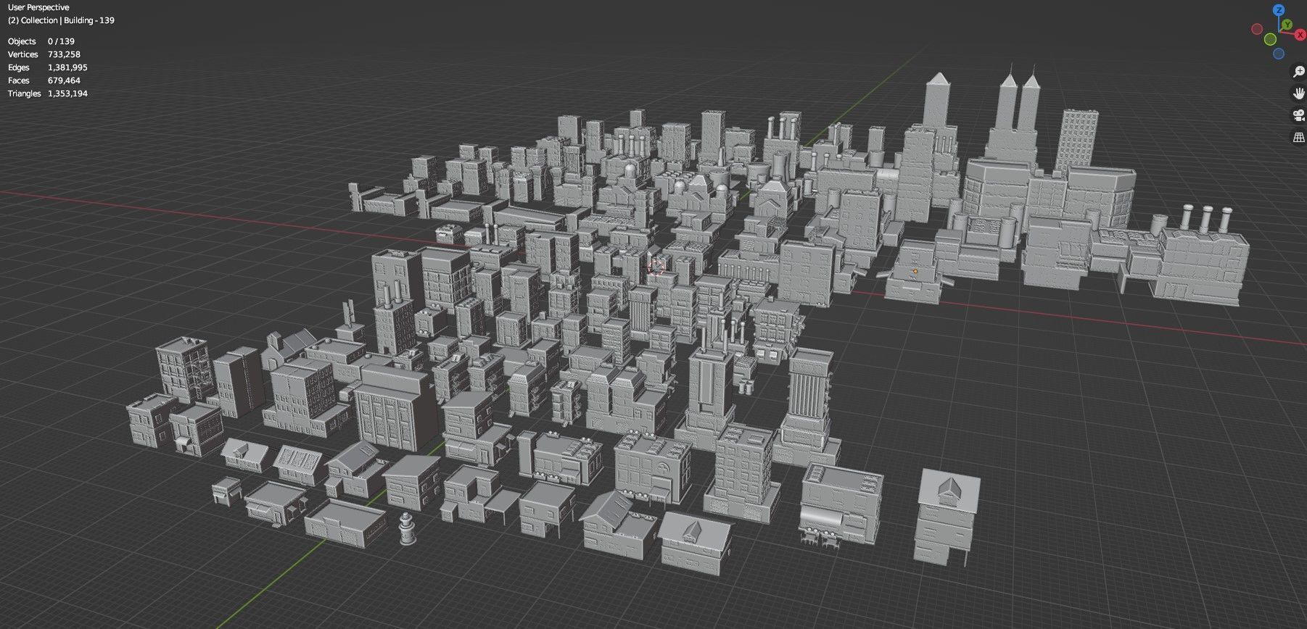Click the hand pan view icon
Viewport: 1307px width, 629px height.
point(1299,93)
